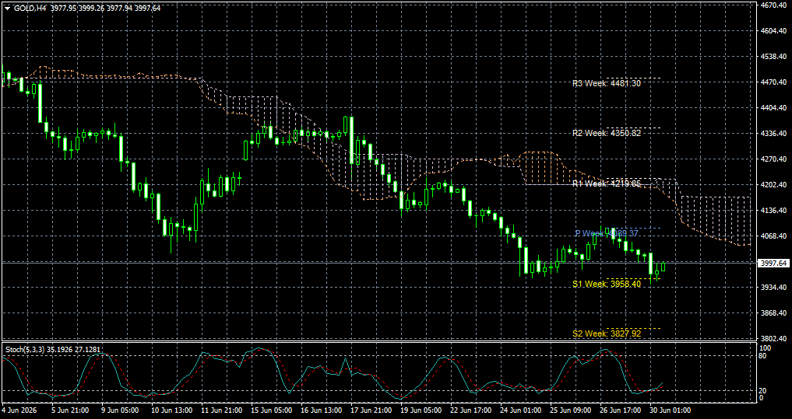Click the 4336.40 price scale value
Image resolution: width=792 pixels, height=419 pixels.
773,134
